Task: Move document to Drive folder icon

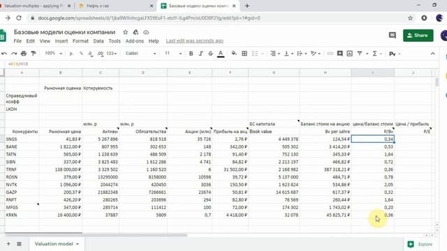Action: pyautogui.click(x=135, y=32)
